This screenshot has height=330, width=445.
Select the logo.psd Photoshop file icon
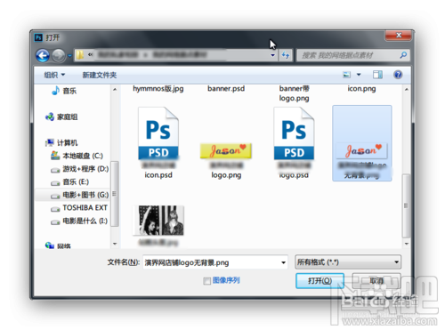tap(294, 134)
